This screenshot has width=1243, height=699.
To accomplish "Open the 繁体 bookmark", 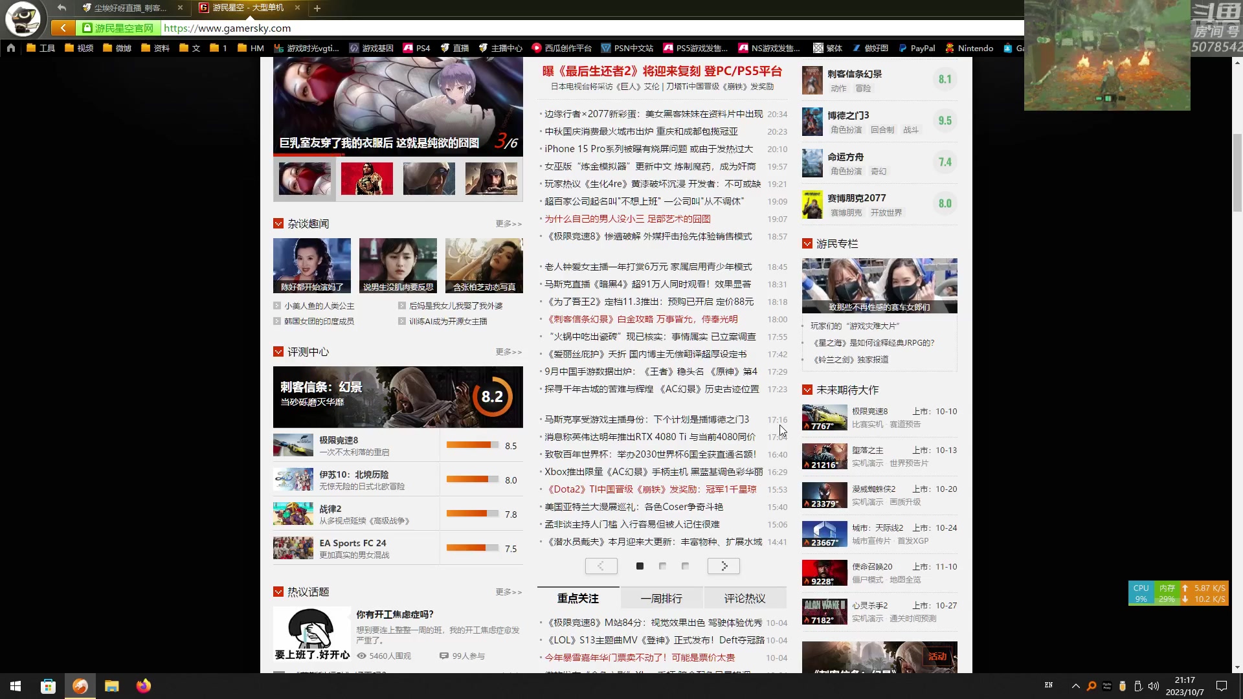I will point(827,48).
